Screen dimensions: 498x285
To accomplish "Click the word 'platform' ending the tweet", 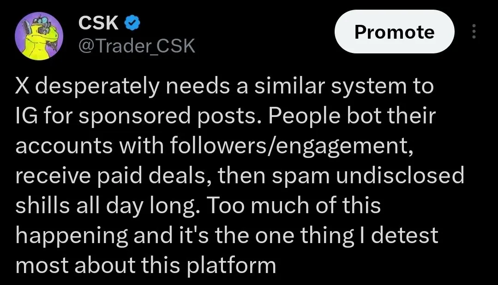I will pos(231,265).
